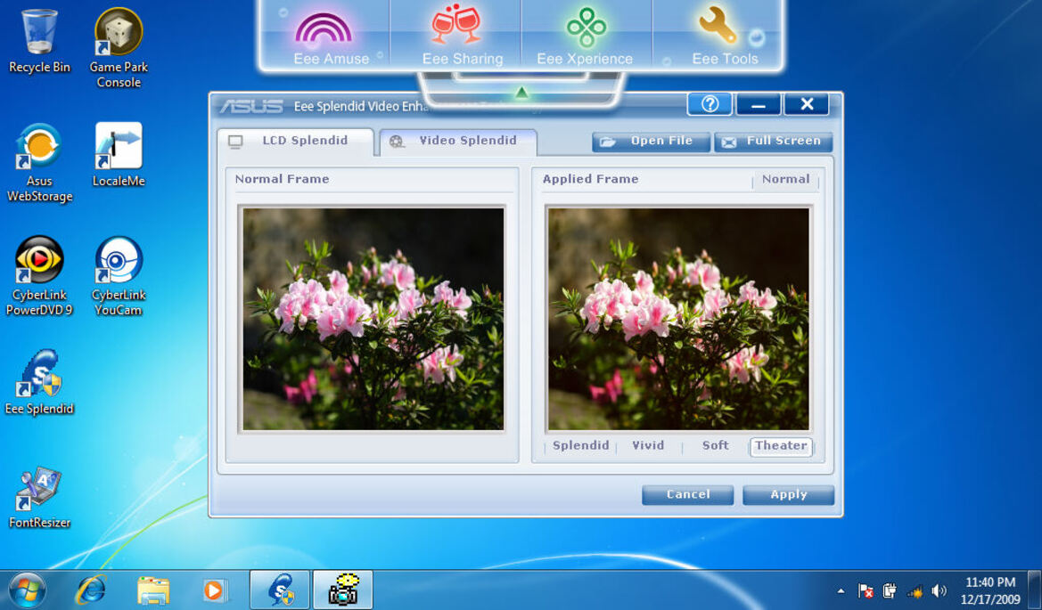
Task: Apply the Eee Splendid settings
Action: click(x=788, y=494)
